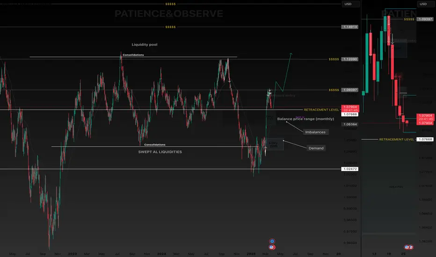This screenshot has height=257, width=436.
Task: Click the 2024 label on time axis
Action: tap(161, 254)
